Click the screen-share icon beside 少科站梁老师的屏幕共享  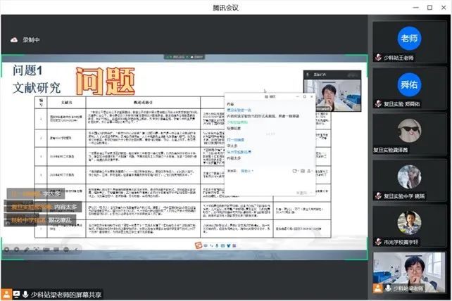(x=16, y=295)
